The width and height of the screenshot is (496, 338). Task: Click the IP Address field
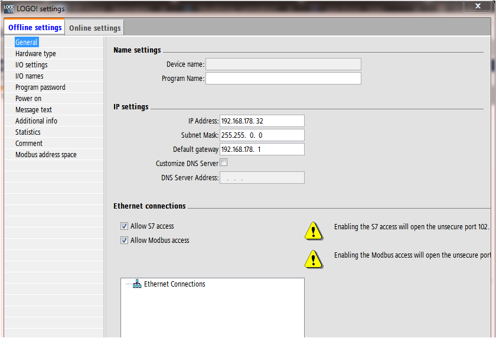tap(262, 121)
